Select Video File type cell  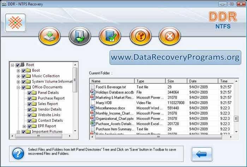pyautogui.click(x=144, y=103)
